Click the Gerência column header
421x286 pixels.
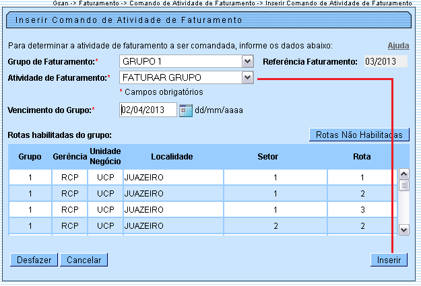coord(70,156)
